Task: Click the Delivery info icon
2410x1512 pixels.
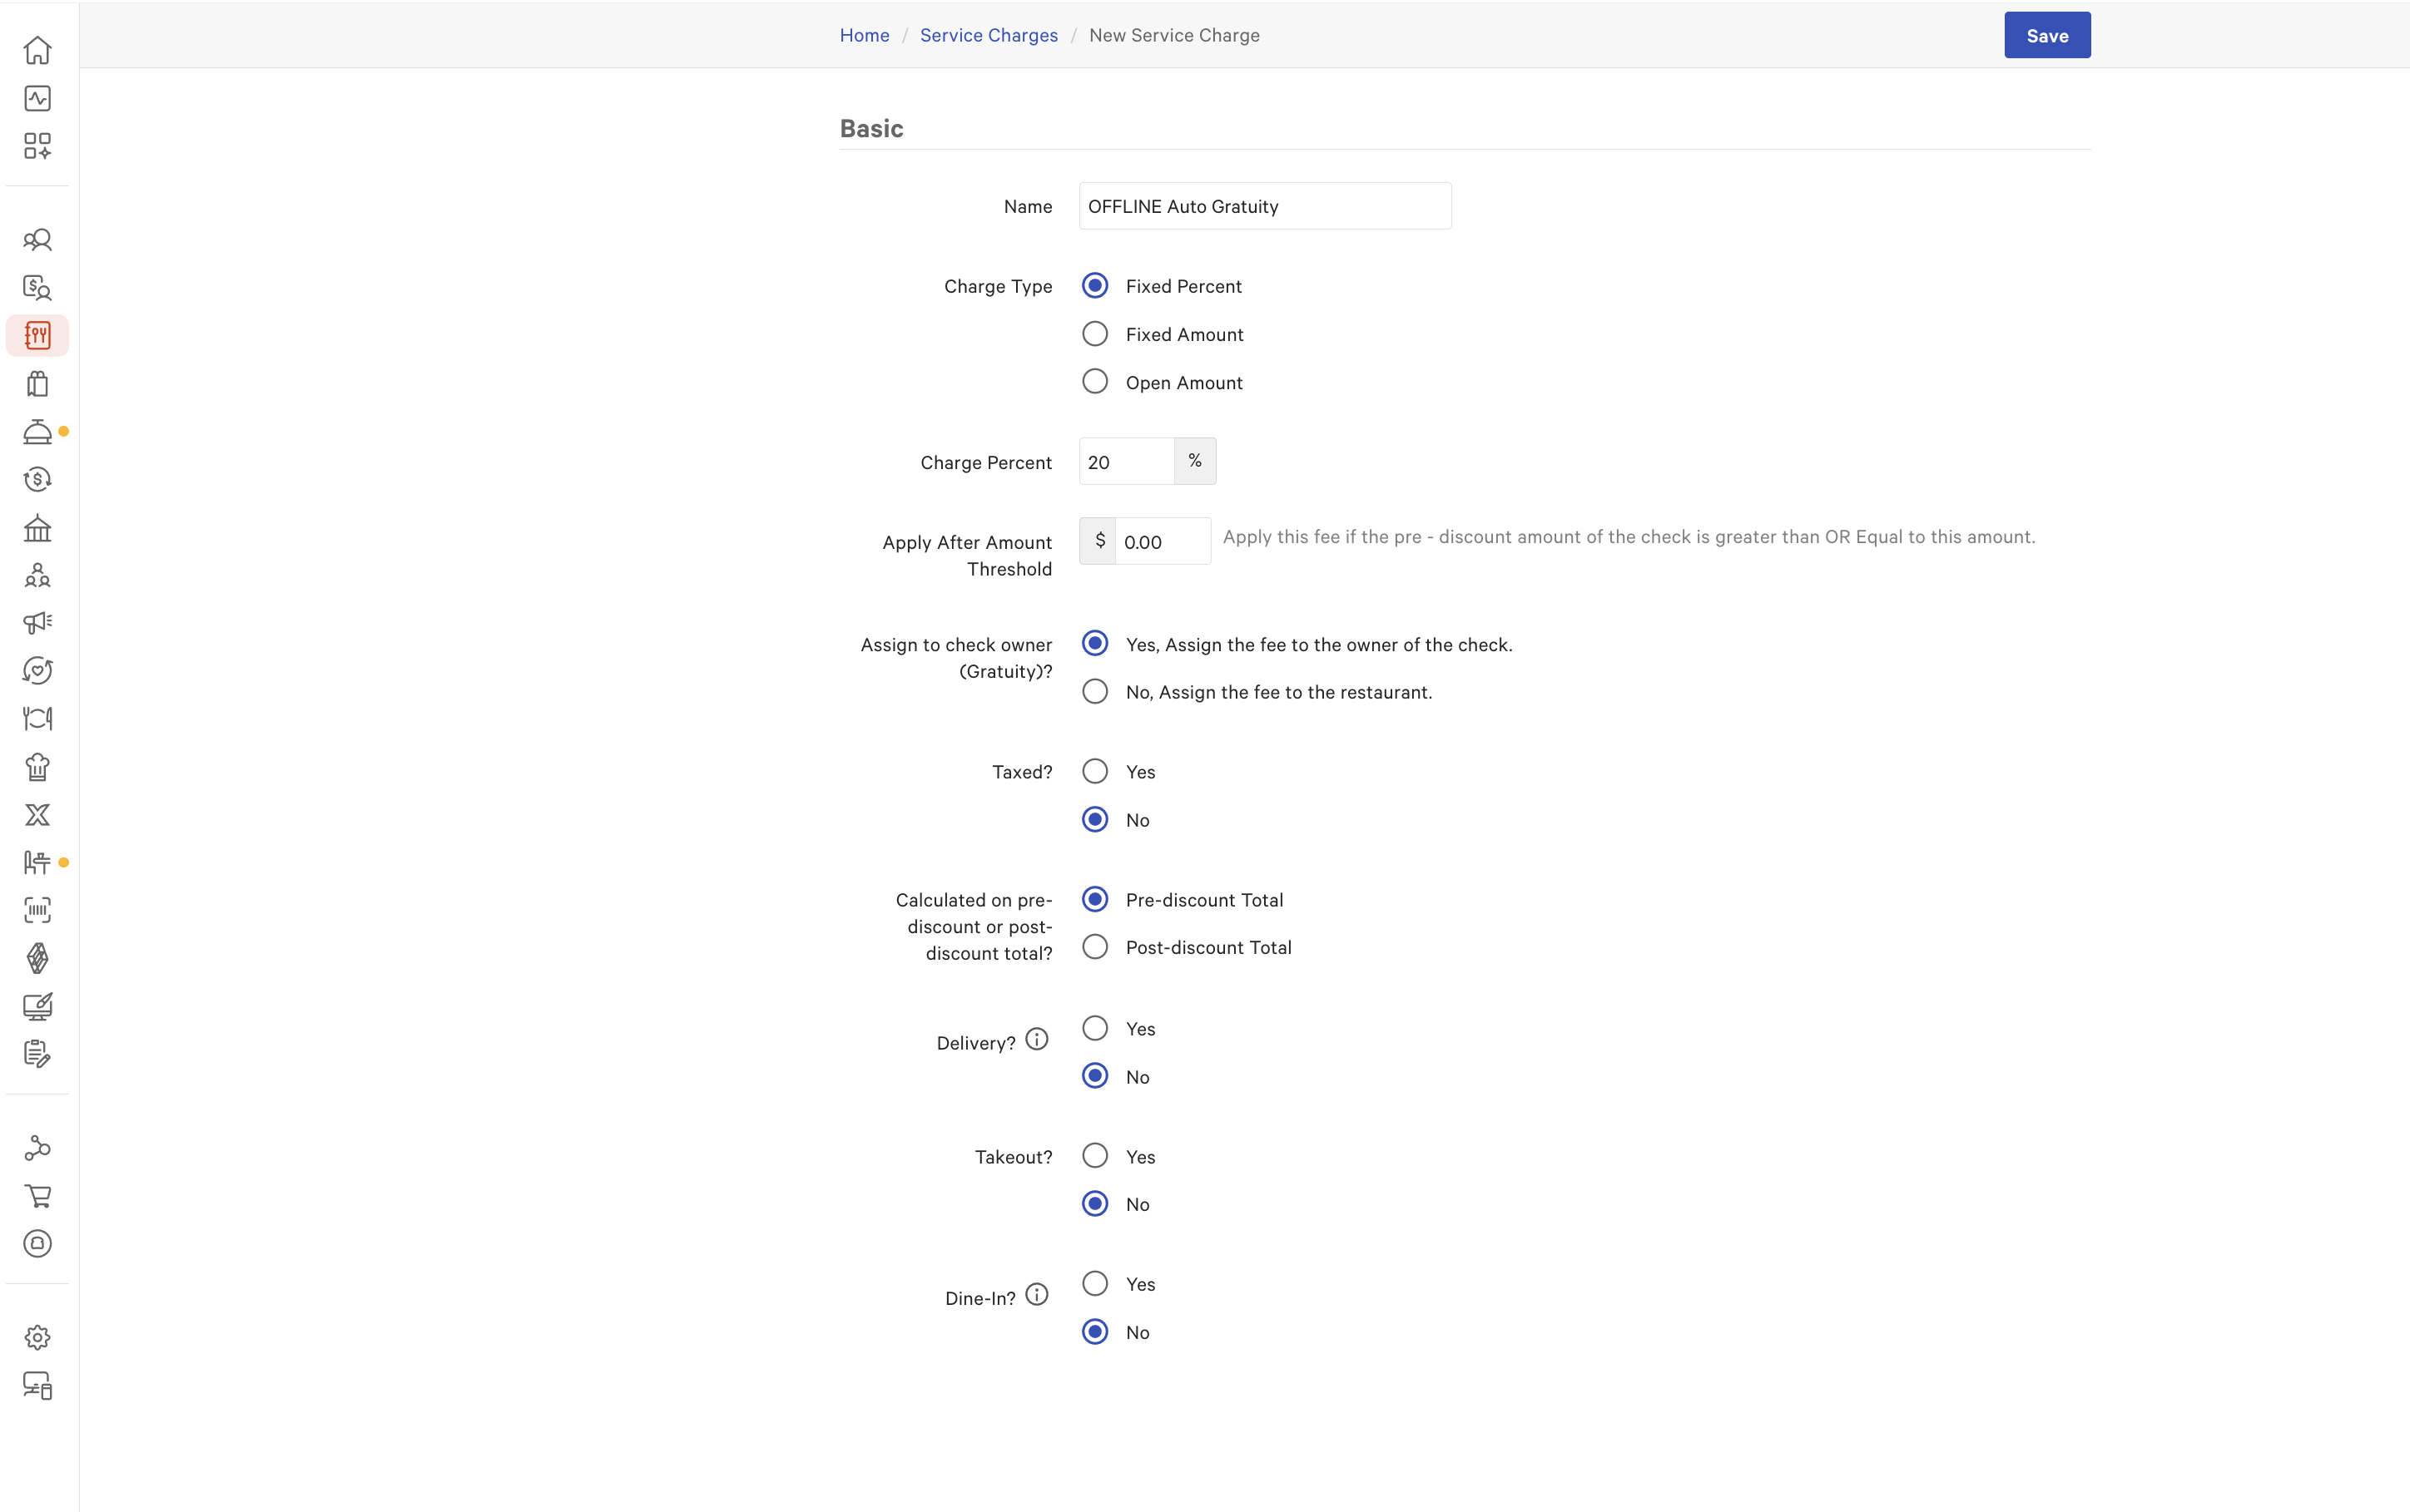Action: coord(1036,1040)
